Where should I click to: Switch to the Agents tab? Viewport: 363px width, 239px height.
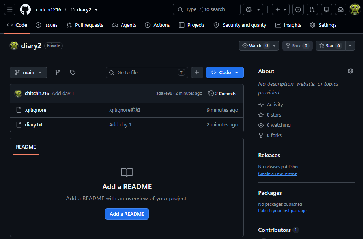pos(124,25)
